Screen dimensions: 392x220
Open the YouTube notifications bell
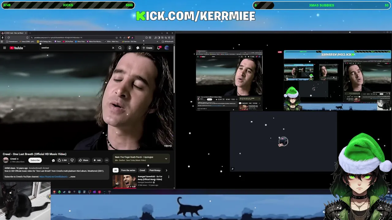(x=159, y=48)
